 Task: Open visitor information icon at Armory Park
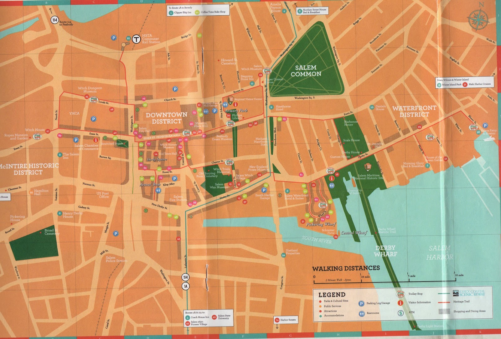[235, 105]
